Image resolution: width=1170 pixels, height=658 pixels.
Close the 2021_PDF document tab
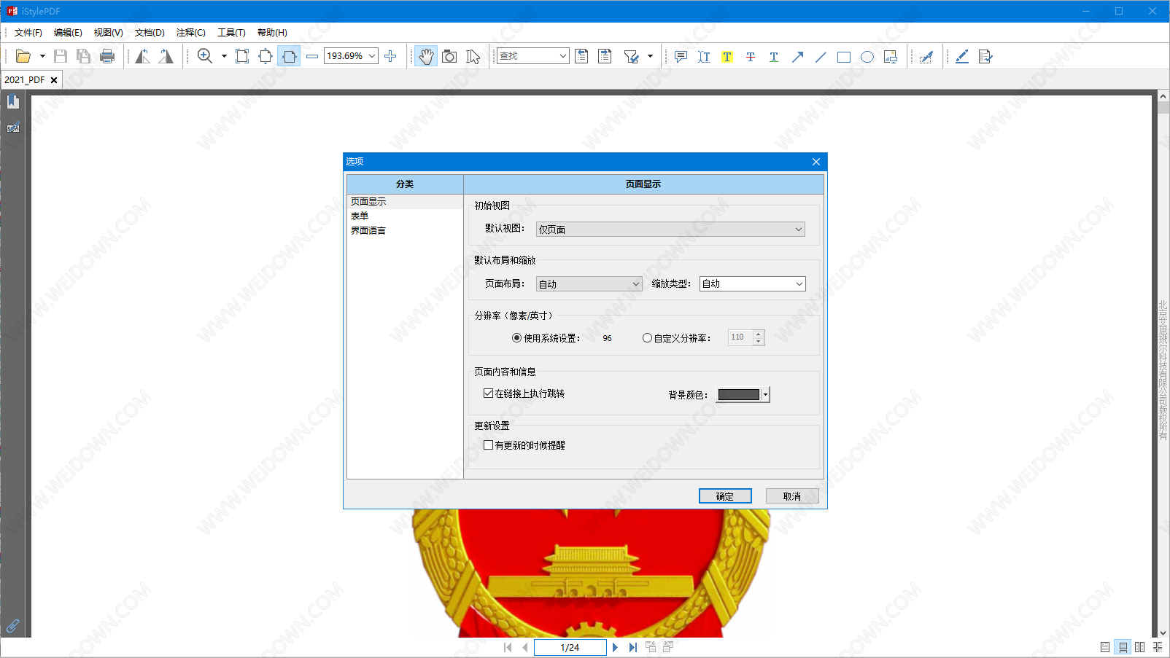(54, 80)
